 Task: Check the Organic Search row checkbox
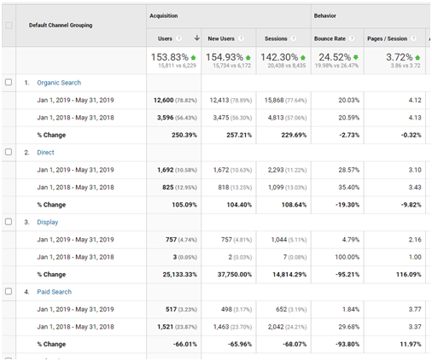pyautogui.click(x=9, y=82)
